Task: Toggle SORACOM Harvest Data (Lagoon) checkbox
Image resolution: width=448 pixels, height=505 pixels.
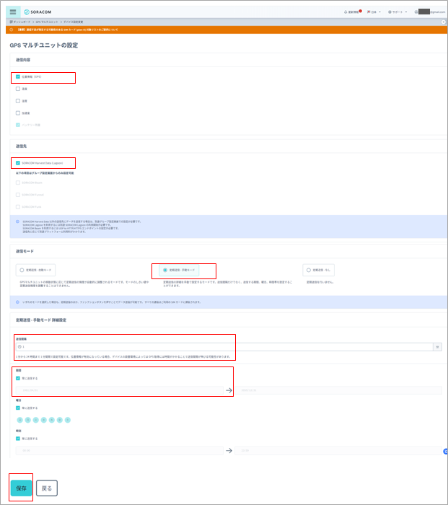Action: coord(18,163)
